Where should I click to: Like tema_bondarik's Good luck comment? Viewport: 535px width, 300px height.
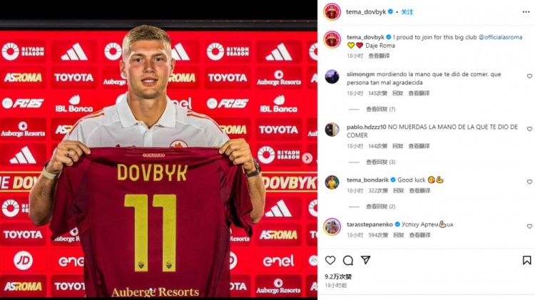(529, 182)
